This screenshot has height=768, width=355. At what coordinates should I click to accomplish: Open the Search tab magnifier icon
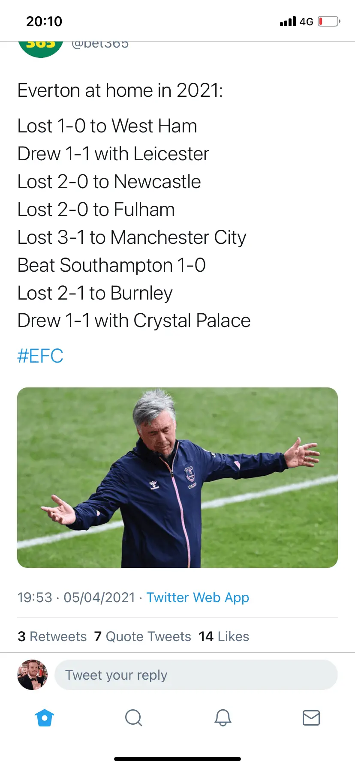(133, 717)
